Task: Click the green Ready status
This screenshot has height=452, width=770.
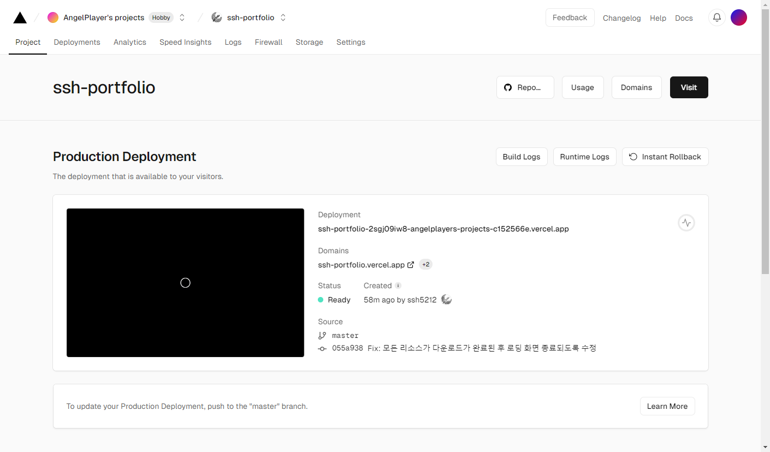Action: pos(334,300)
